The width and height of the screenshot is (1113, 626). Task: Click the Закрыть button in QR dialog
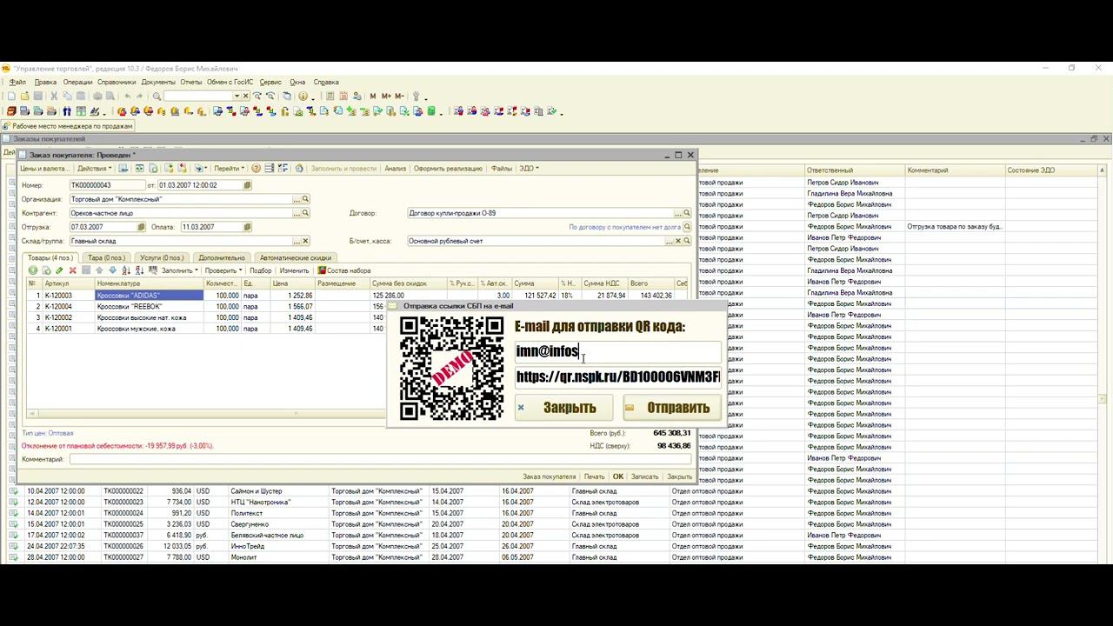pos(563,408)
